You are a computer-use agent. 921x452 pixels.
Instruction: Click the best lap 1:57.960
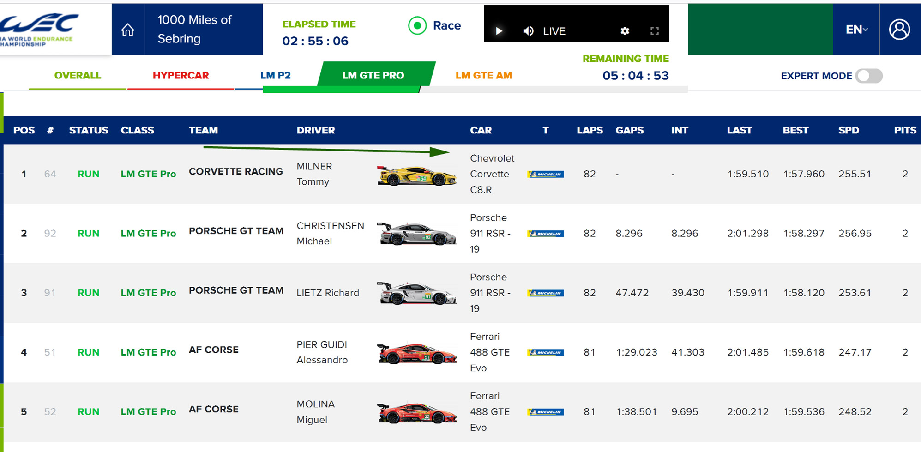tap(804, 174)
